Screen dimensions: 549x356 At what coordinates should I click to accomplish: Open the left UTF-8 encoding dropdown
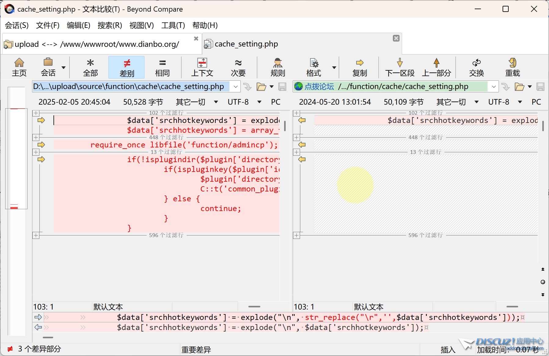(x=259, y=102)
